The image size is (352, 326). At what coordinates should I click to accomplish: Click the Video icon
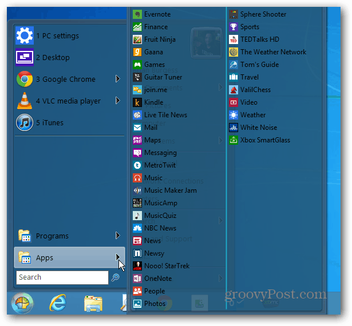click(x=234, y=102)
